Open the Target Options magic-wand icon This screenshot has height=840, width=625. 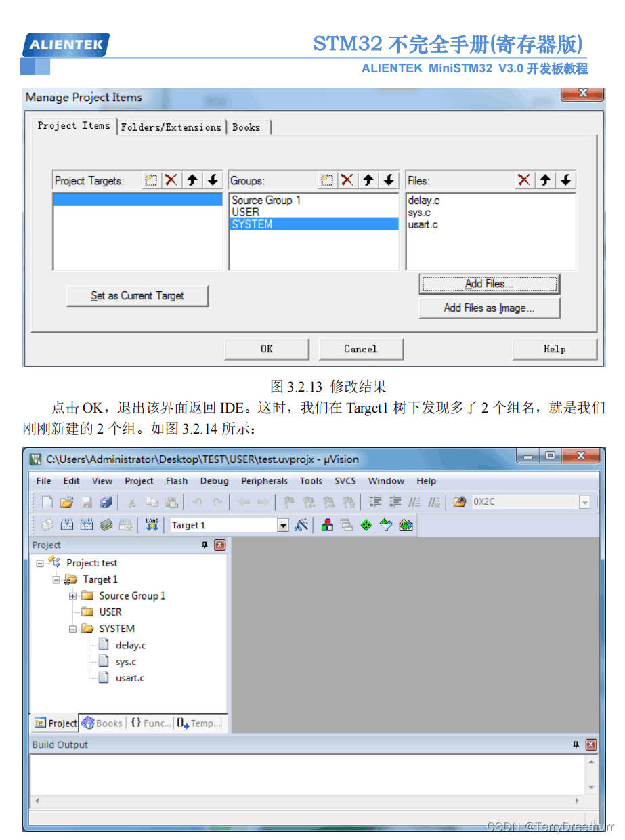tap(302, 524)
